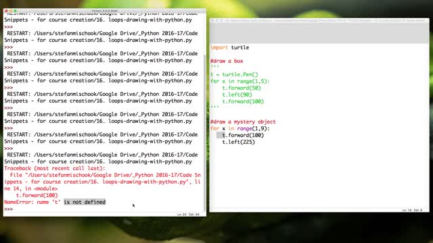Click the green 't.forward(50)' line
Screen dimensions: 433x243
242,88
